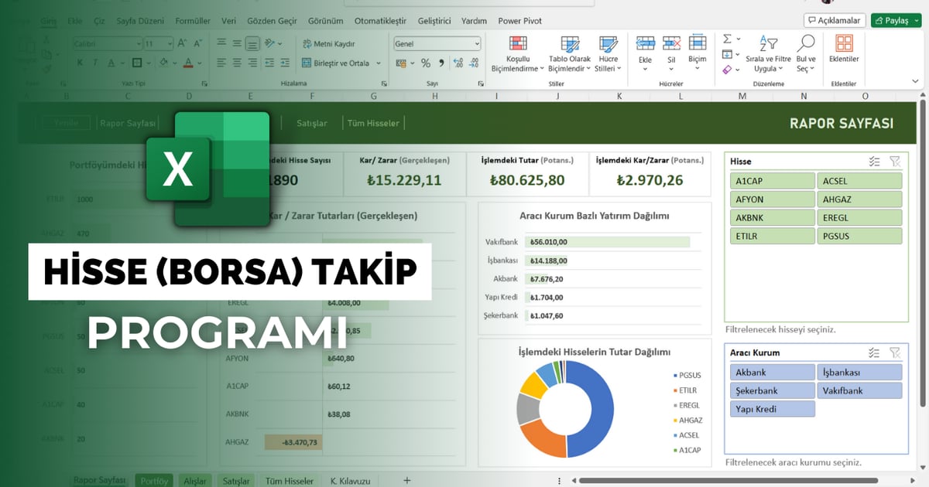The width and height of the screenshot is (929, 487).
Task: Clear filter on the Hisse slicer
Action: (895, 162)
